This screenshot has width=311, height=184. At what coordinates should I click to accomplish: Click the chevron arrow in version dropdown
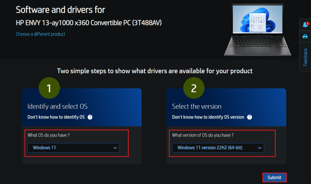coord(259,148)
